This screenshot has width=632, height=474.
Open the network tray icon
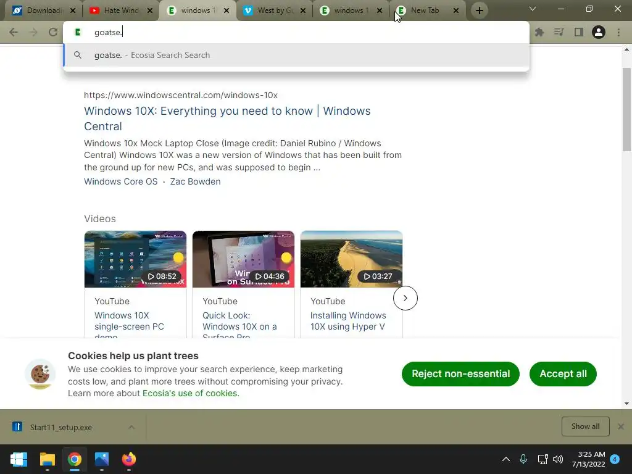pyautogui.click(x=543, y=459)
